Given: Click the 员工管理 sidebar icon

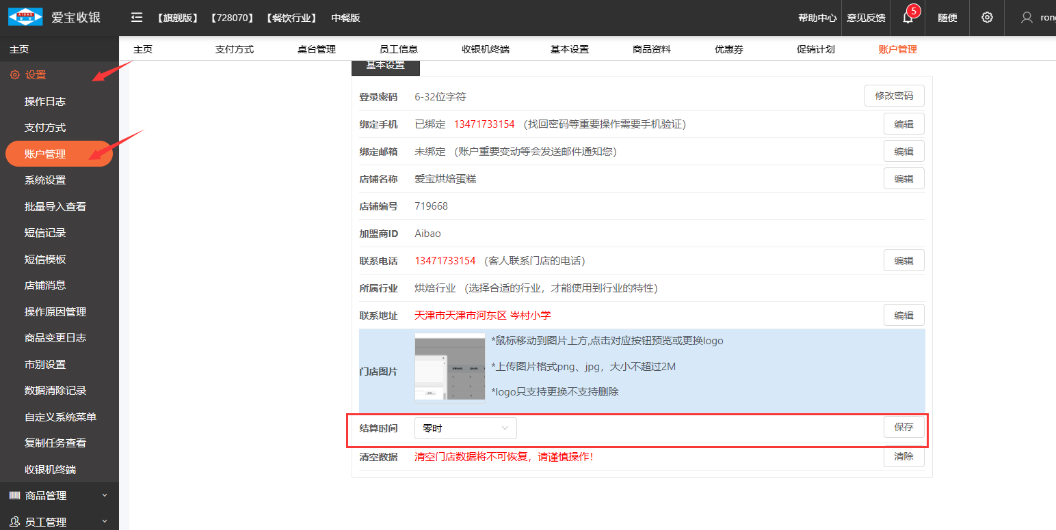Looking at the screenshot, I should (14, 522).
